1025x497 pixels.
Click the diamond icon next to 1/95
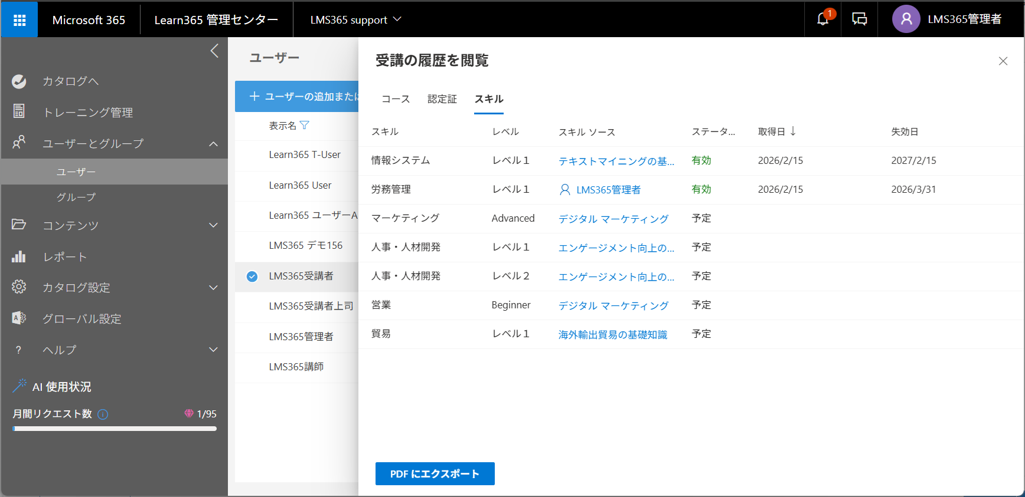click(189, 413)
